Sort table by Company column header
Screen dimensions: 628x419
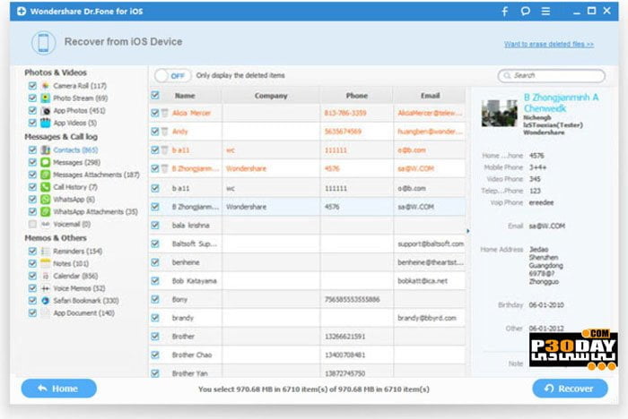click(x=271, y=96)
